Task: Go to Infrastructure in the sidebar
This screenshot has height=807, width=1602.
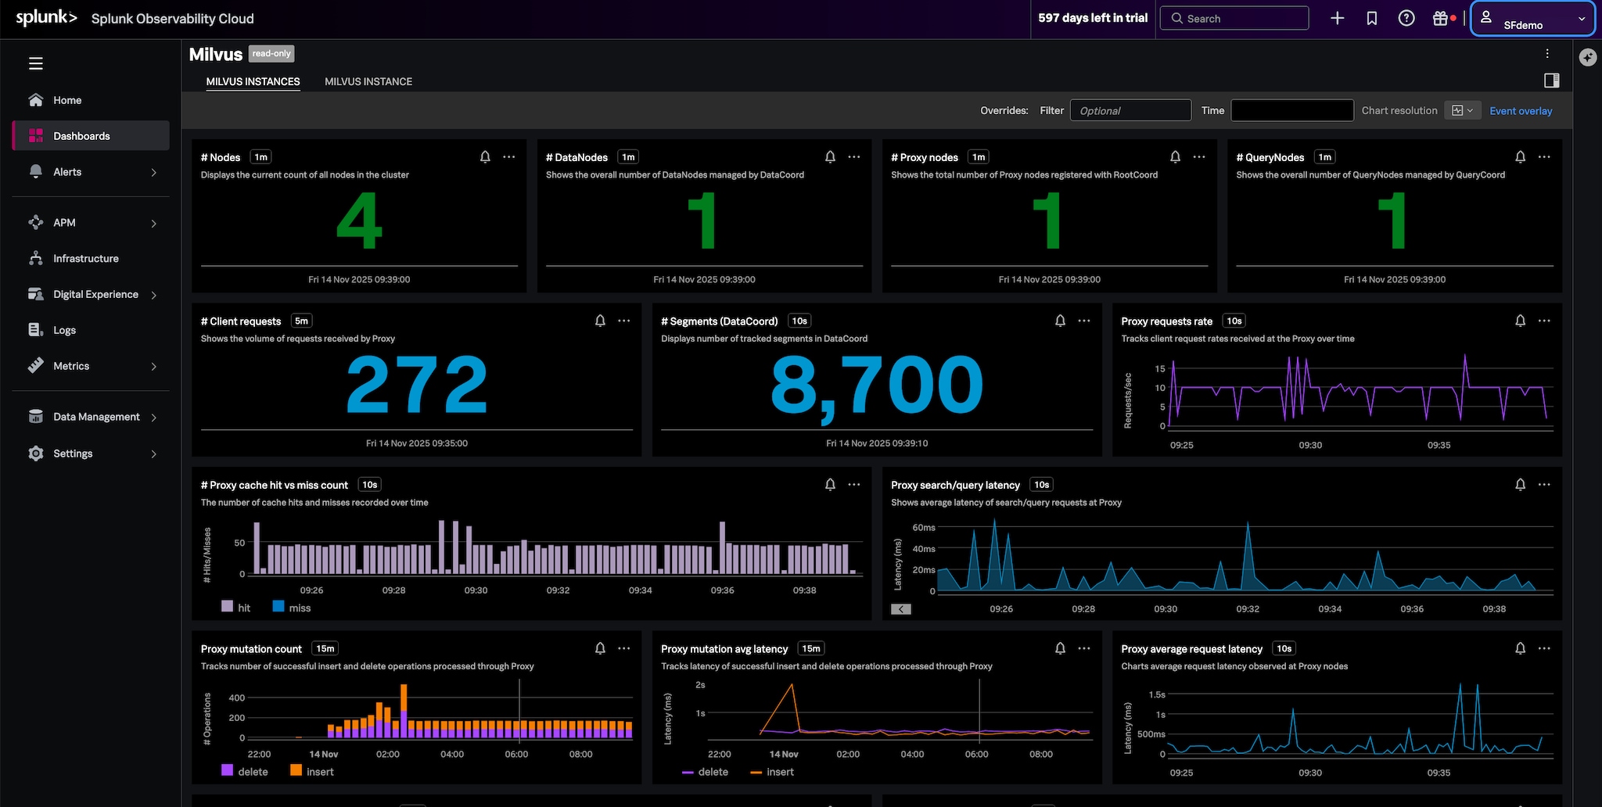Action: pyautogui.click(x=86, y=259)
